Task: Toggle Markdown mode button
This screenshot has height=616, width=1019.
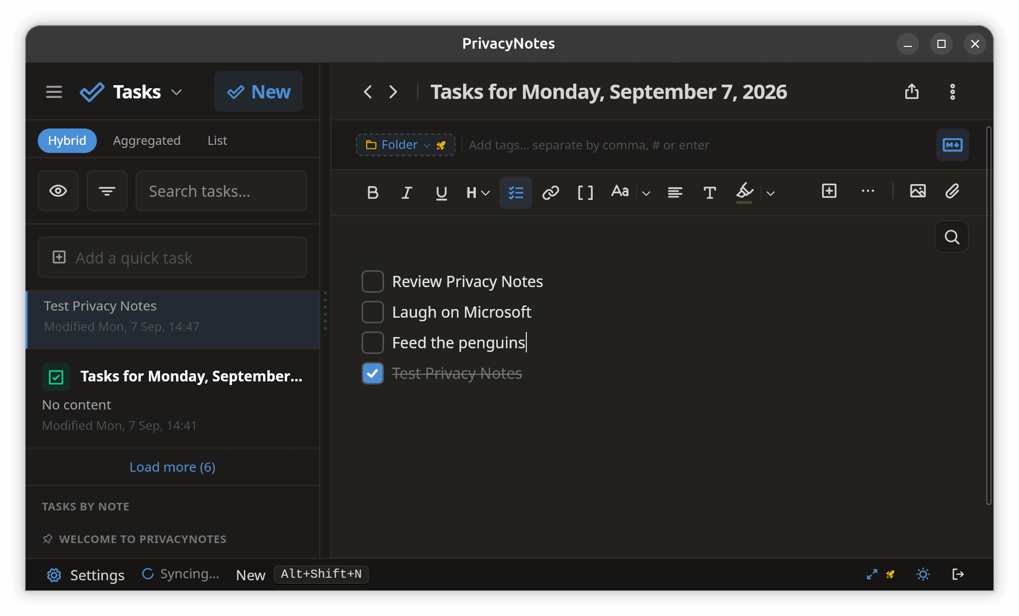Action: (952, 145)
